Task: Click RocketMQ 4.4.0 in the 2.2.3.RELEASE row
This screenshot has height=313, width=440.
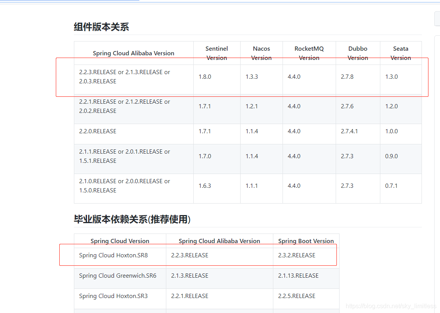Action: tap(294, 77)
